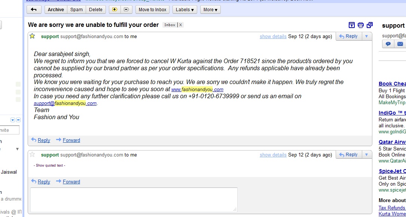
Task: Open conversation in new window
Action: [x=369, y=25]
